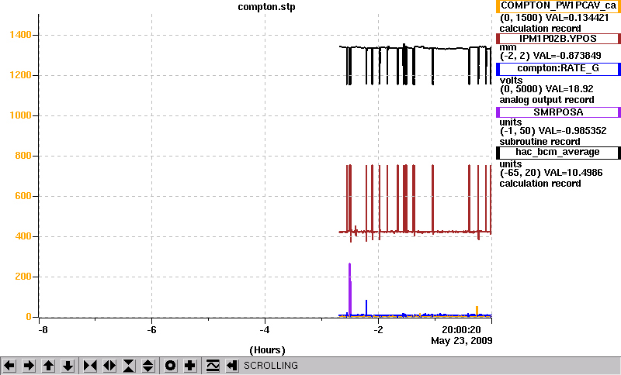Click the VAL=0.134421 readout
This screenshot has height=375, width=621.
[577, 18]
